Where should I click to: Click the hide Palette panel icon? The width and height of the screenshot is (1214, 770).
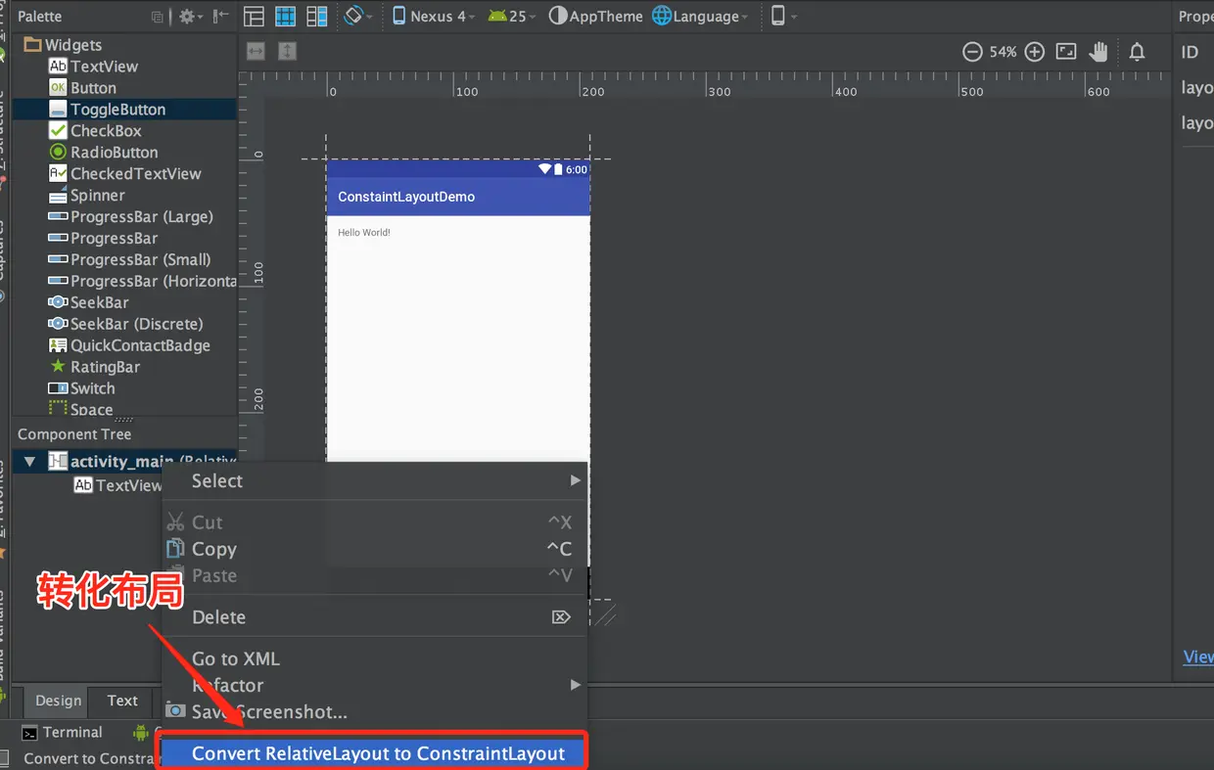coord(221,17)
